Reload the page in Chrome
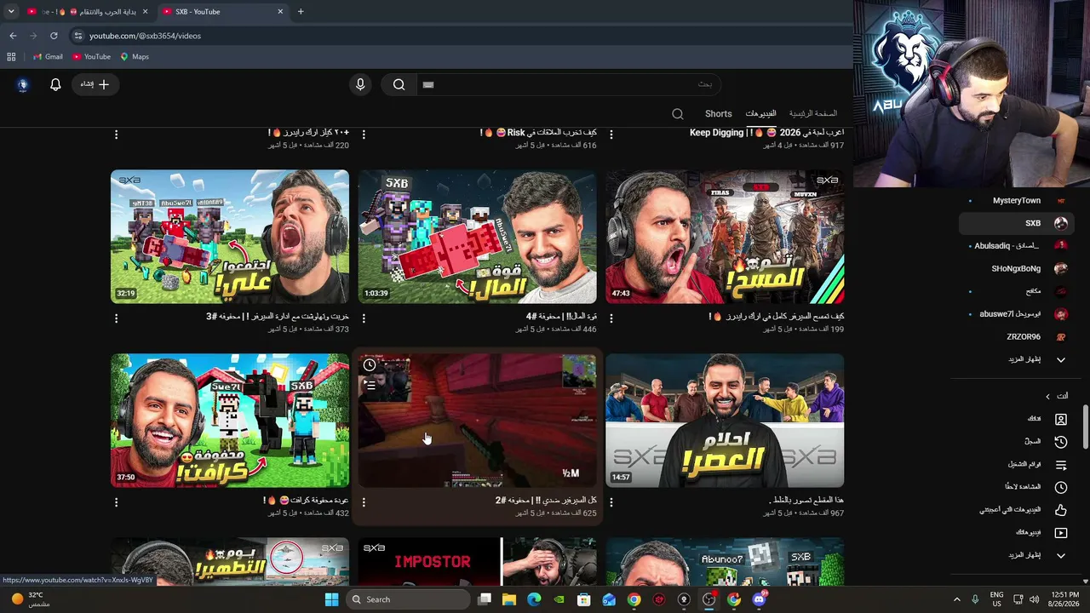Screen dimensions: 1090x613 54,36
